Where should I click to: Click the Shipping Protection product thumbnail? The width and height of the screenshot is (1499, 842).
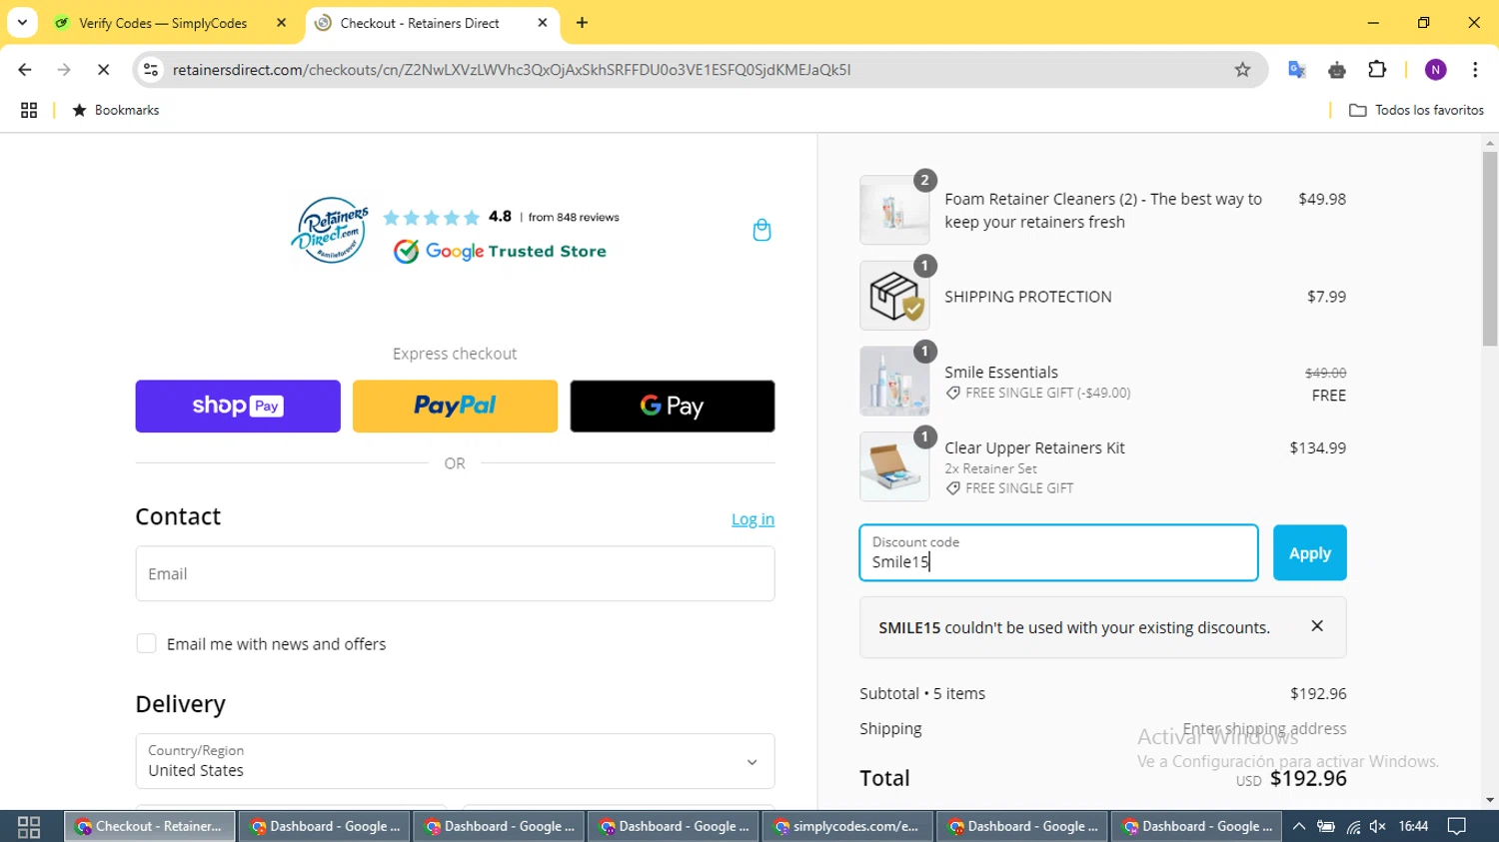coord(894,296)
